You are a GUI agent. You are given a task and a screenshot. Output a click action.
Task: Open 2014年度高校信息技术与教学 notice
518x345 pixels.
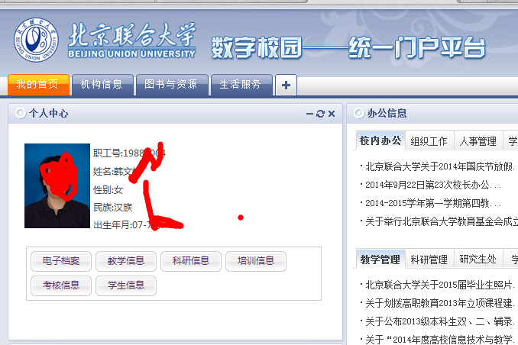click(x=440, y=340)
